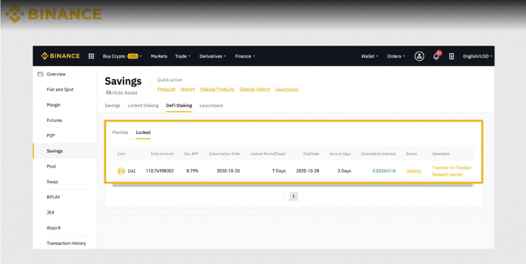Open the notifications bell icon
This screenshot has width=526, height=264.
437,56
